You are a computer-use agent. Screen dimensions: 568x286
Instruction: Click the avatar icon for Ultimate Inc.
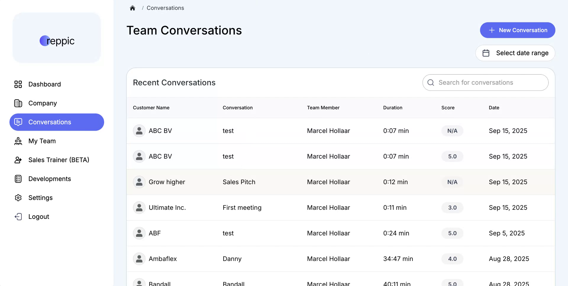click(x=139, y=208)
